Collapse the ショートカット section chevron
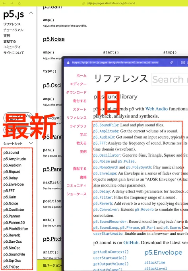188x271 pixels. pos(31,143)
